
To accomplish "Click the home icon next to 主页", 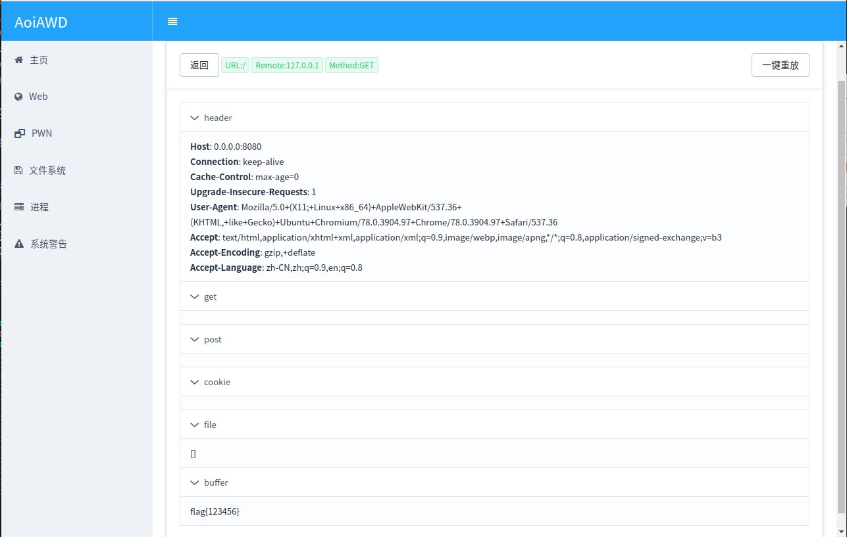I will pos(18,60).
